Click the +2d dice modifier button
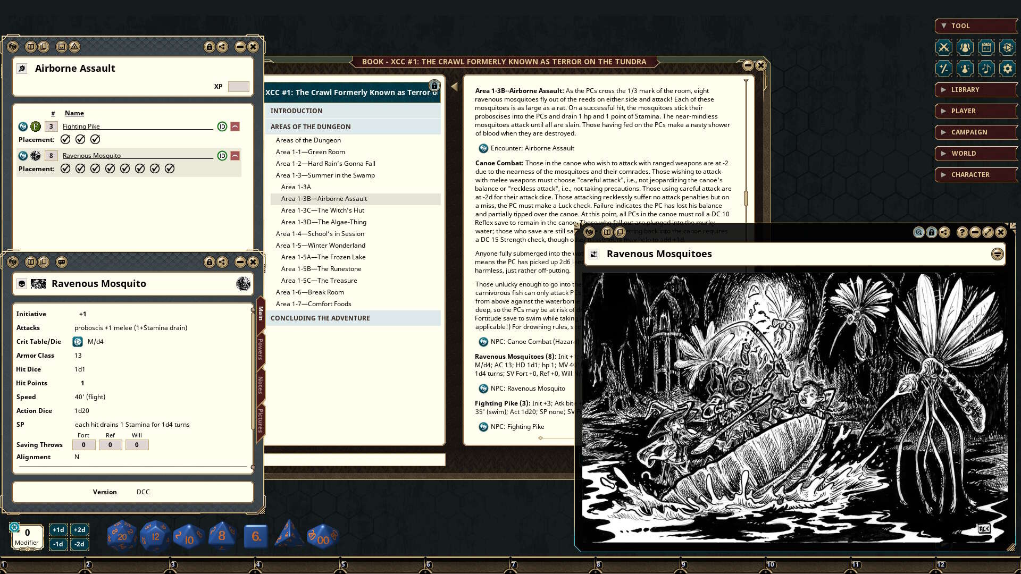Screen dimensions: 1021x574 (x=79, y=530)
